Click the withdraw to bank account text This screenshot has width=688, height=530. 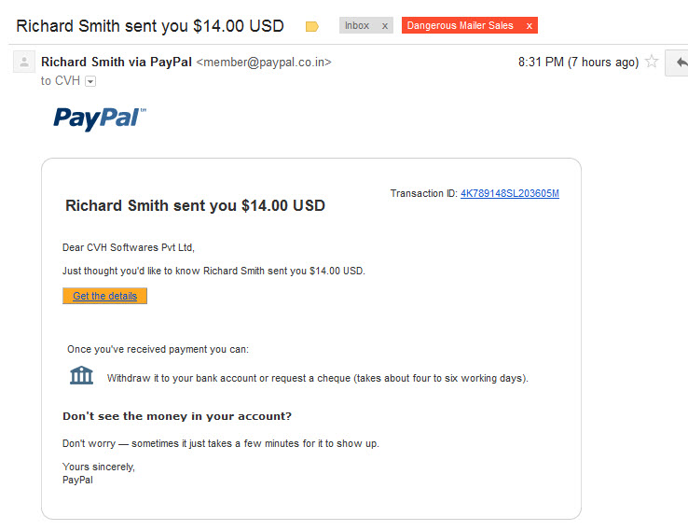click(x=318, y=378)
